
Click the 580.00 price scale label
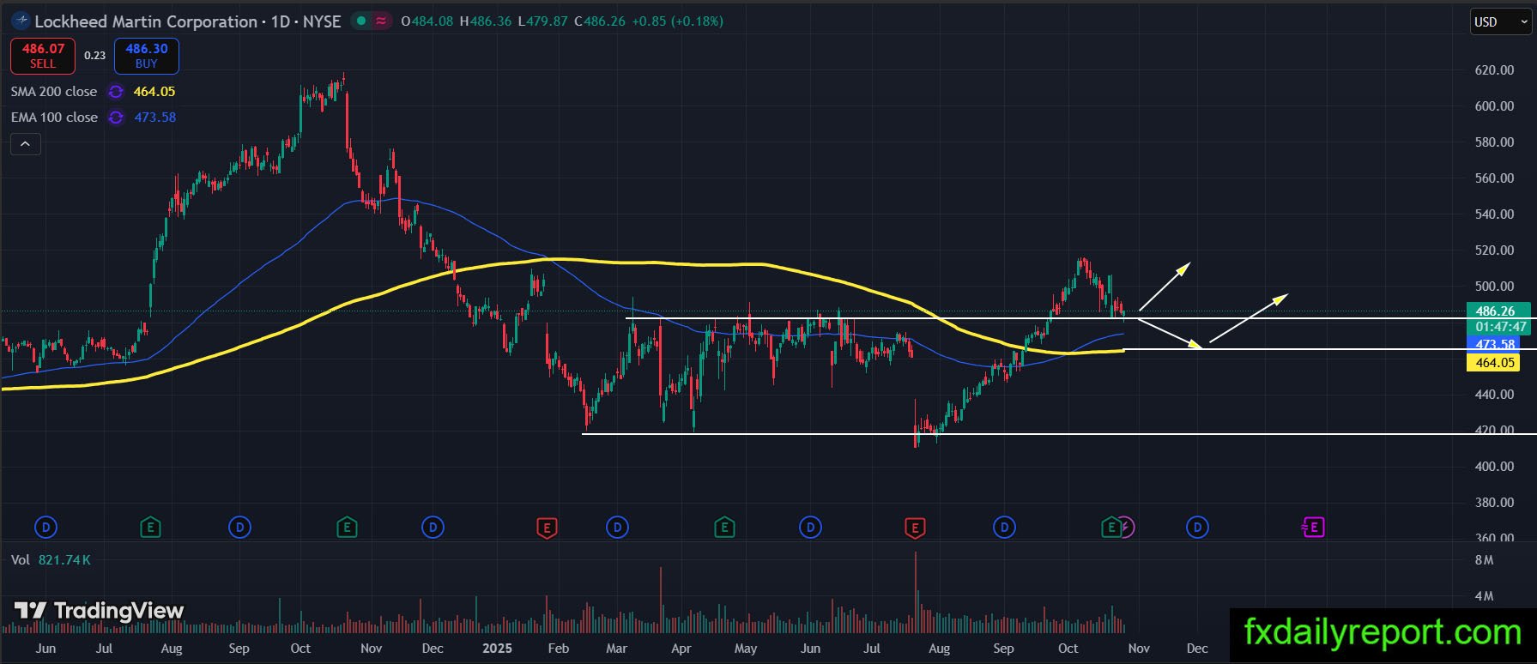click(x=1494, y=142)
